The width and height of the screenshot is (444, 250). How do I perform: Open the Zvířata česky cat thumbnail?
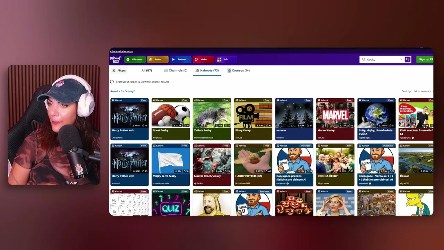212,115
